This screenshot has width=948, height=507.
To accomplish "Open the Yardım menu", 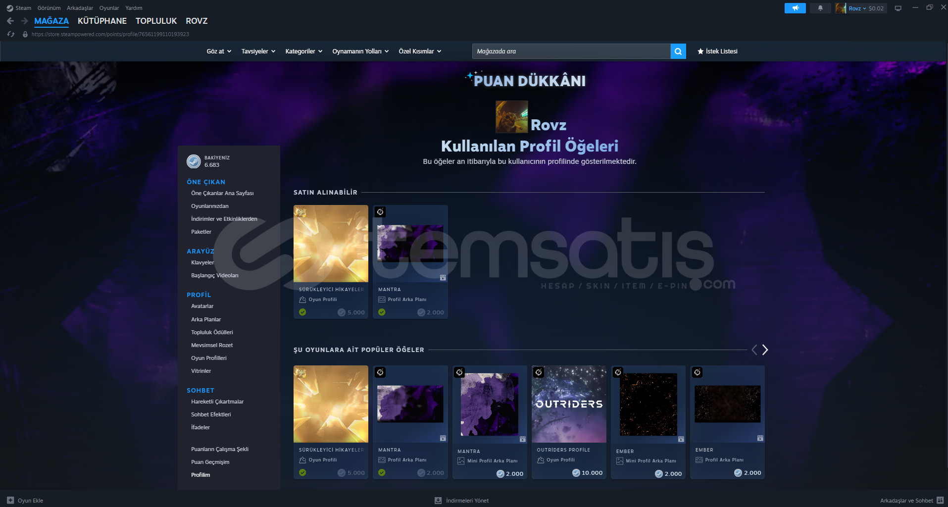I will coord(134,8).
